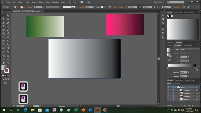Image resolution: width=201 pixels, height=113 pixels.
Task: Open the gradient angle dropdown
Action: tap(188, 57)
